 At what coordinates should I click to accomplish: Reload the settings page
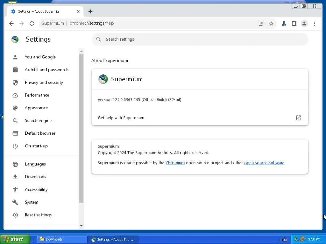(32, 24)
